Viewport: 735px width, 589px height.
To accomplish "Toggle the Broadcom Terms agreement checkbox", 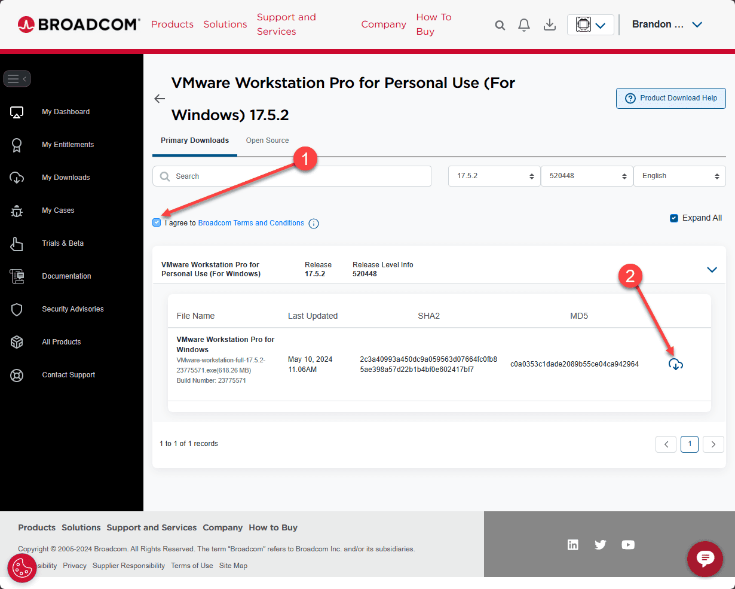I will [157, 222].
